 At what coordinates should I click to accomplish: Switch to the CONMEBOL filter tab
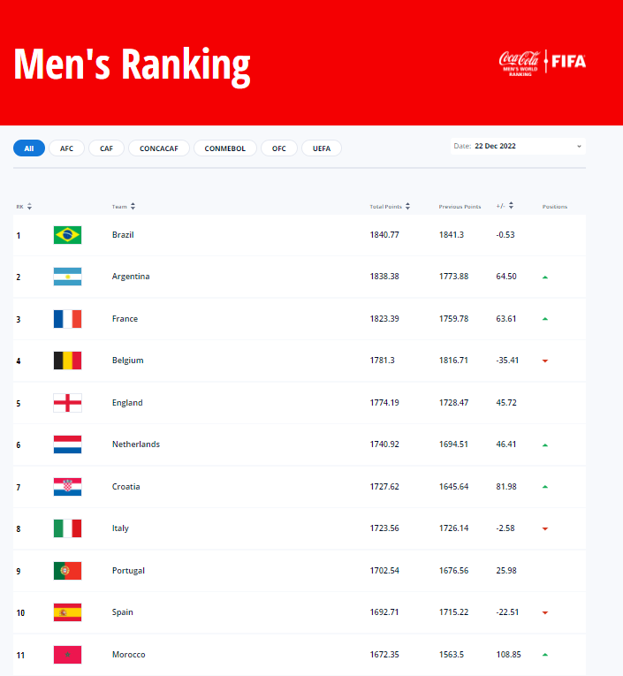tap(225, 148)
